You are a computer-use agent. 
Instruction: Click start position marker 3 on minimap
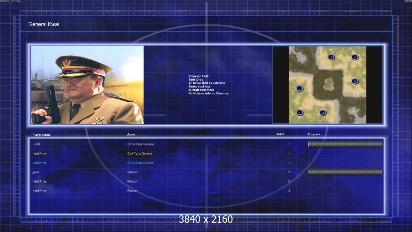click(323, 113)
